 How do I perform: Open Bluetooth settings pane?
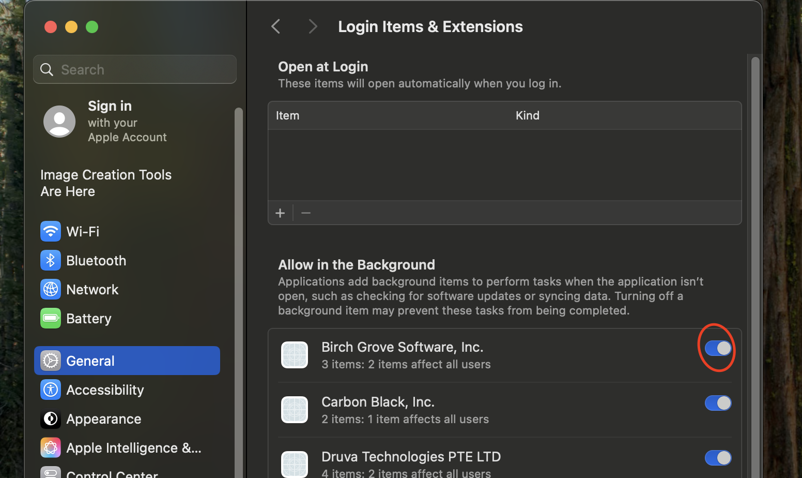pyautogui.click(x=127, y=260)
